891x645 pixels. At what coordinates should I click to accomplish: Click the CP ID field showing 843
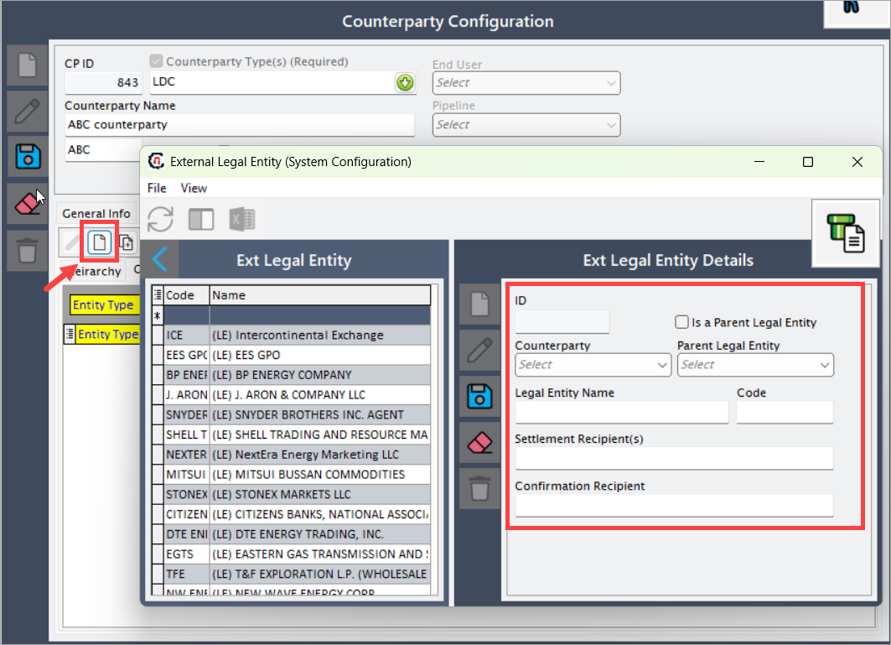pos(103,83)
